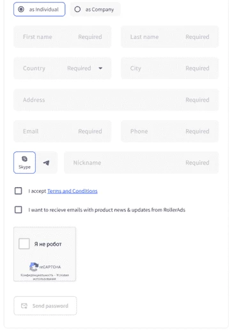232x332 pixels.
Task: Focus the First name input field
Action: 63,36
